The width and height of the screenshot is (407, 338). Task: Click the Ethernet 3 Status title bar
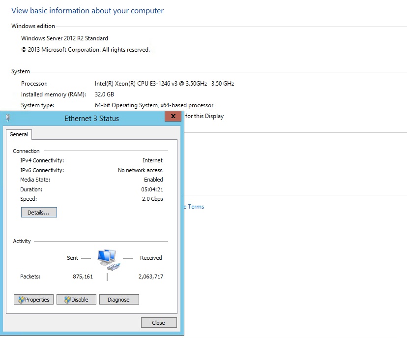click(91, 119)
